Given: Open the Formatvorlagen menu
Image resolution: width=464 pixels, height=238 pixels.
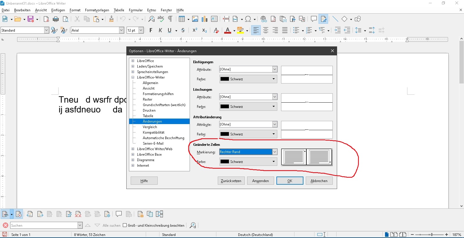Looking at the screenshot, I should [x=97, y=10].
